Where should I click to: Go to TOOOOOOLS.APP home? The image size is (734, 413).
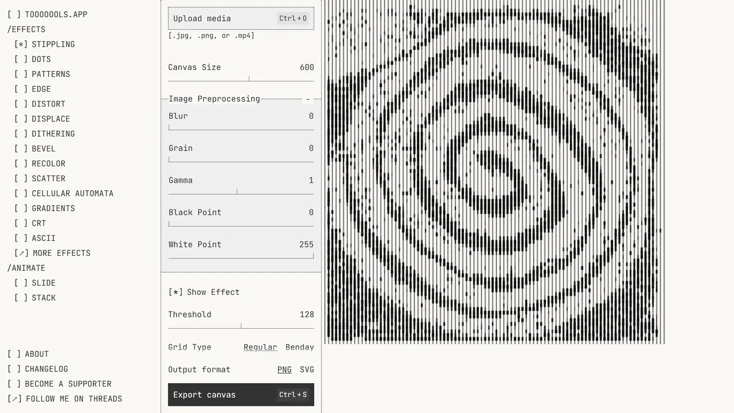click(48, 14)
